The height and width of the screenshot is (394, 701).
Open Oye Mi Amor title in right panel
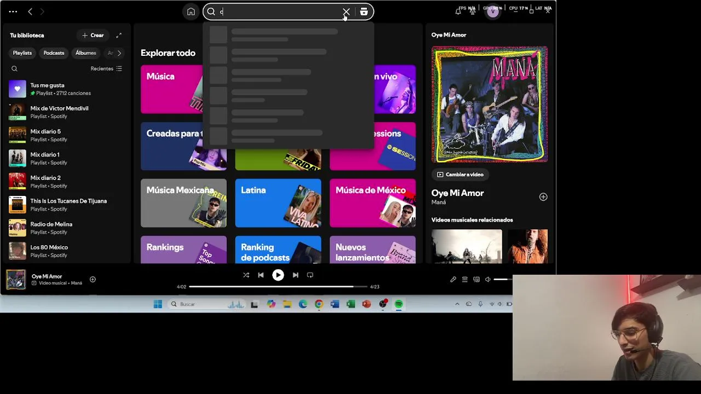[x=457, y=193]
